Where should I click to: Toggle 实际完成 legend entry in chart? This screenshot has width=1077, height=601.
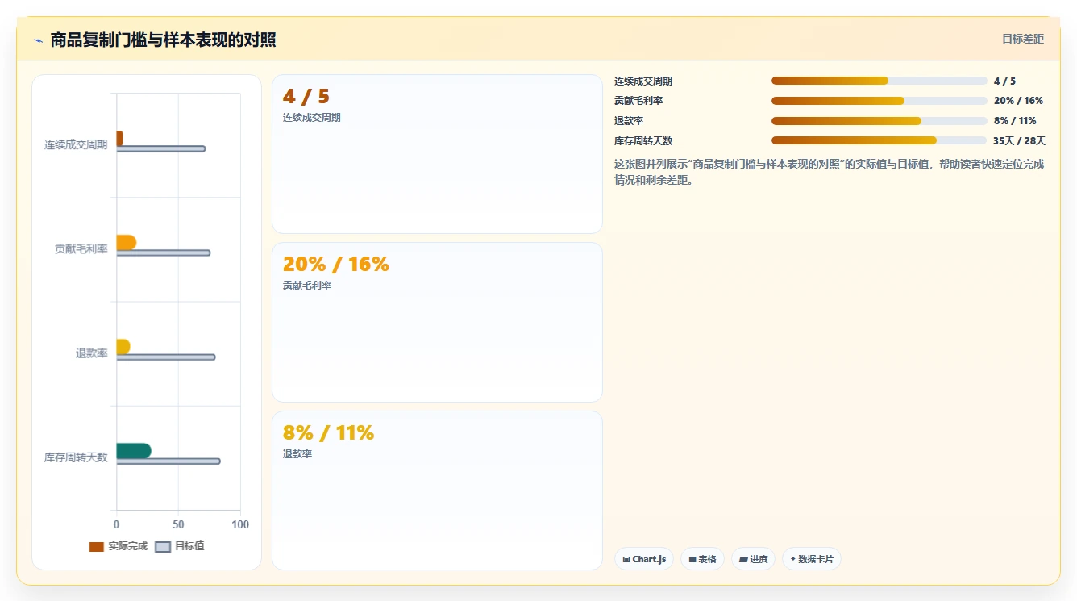coord(118,546)
